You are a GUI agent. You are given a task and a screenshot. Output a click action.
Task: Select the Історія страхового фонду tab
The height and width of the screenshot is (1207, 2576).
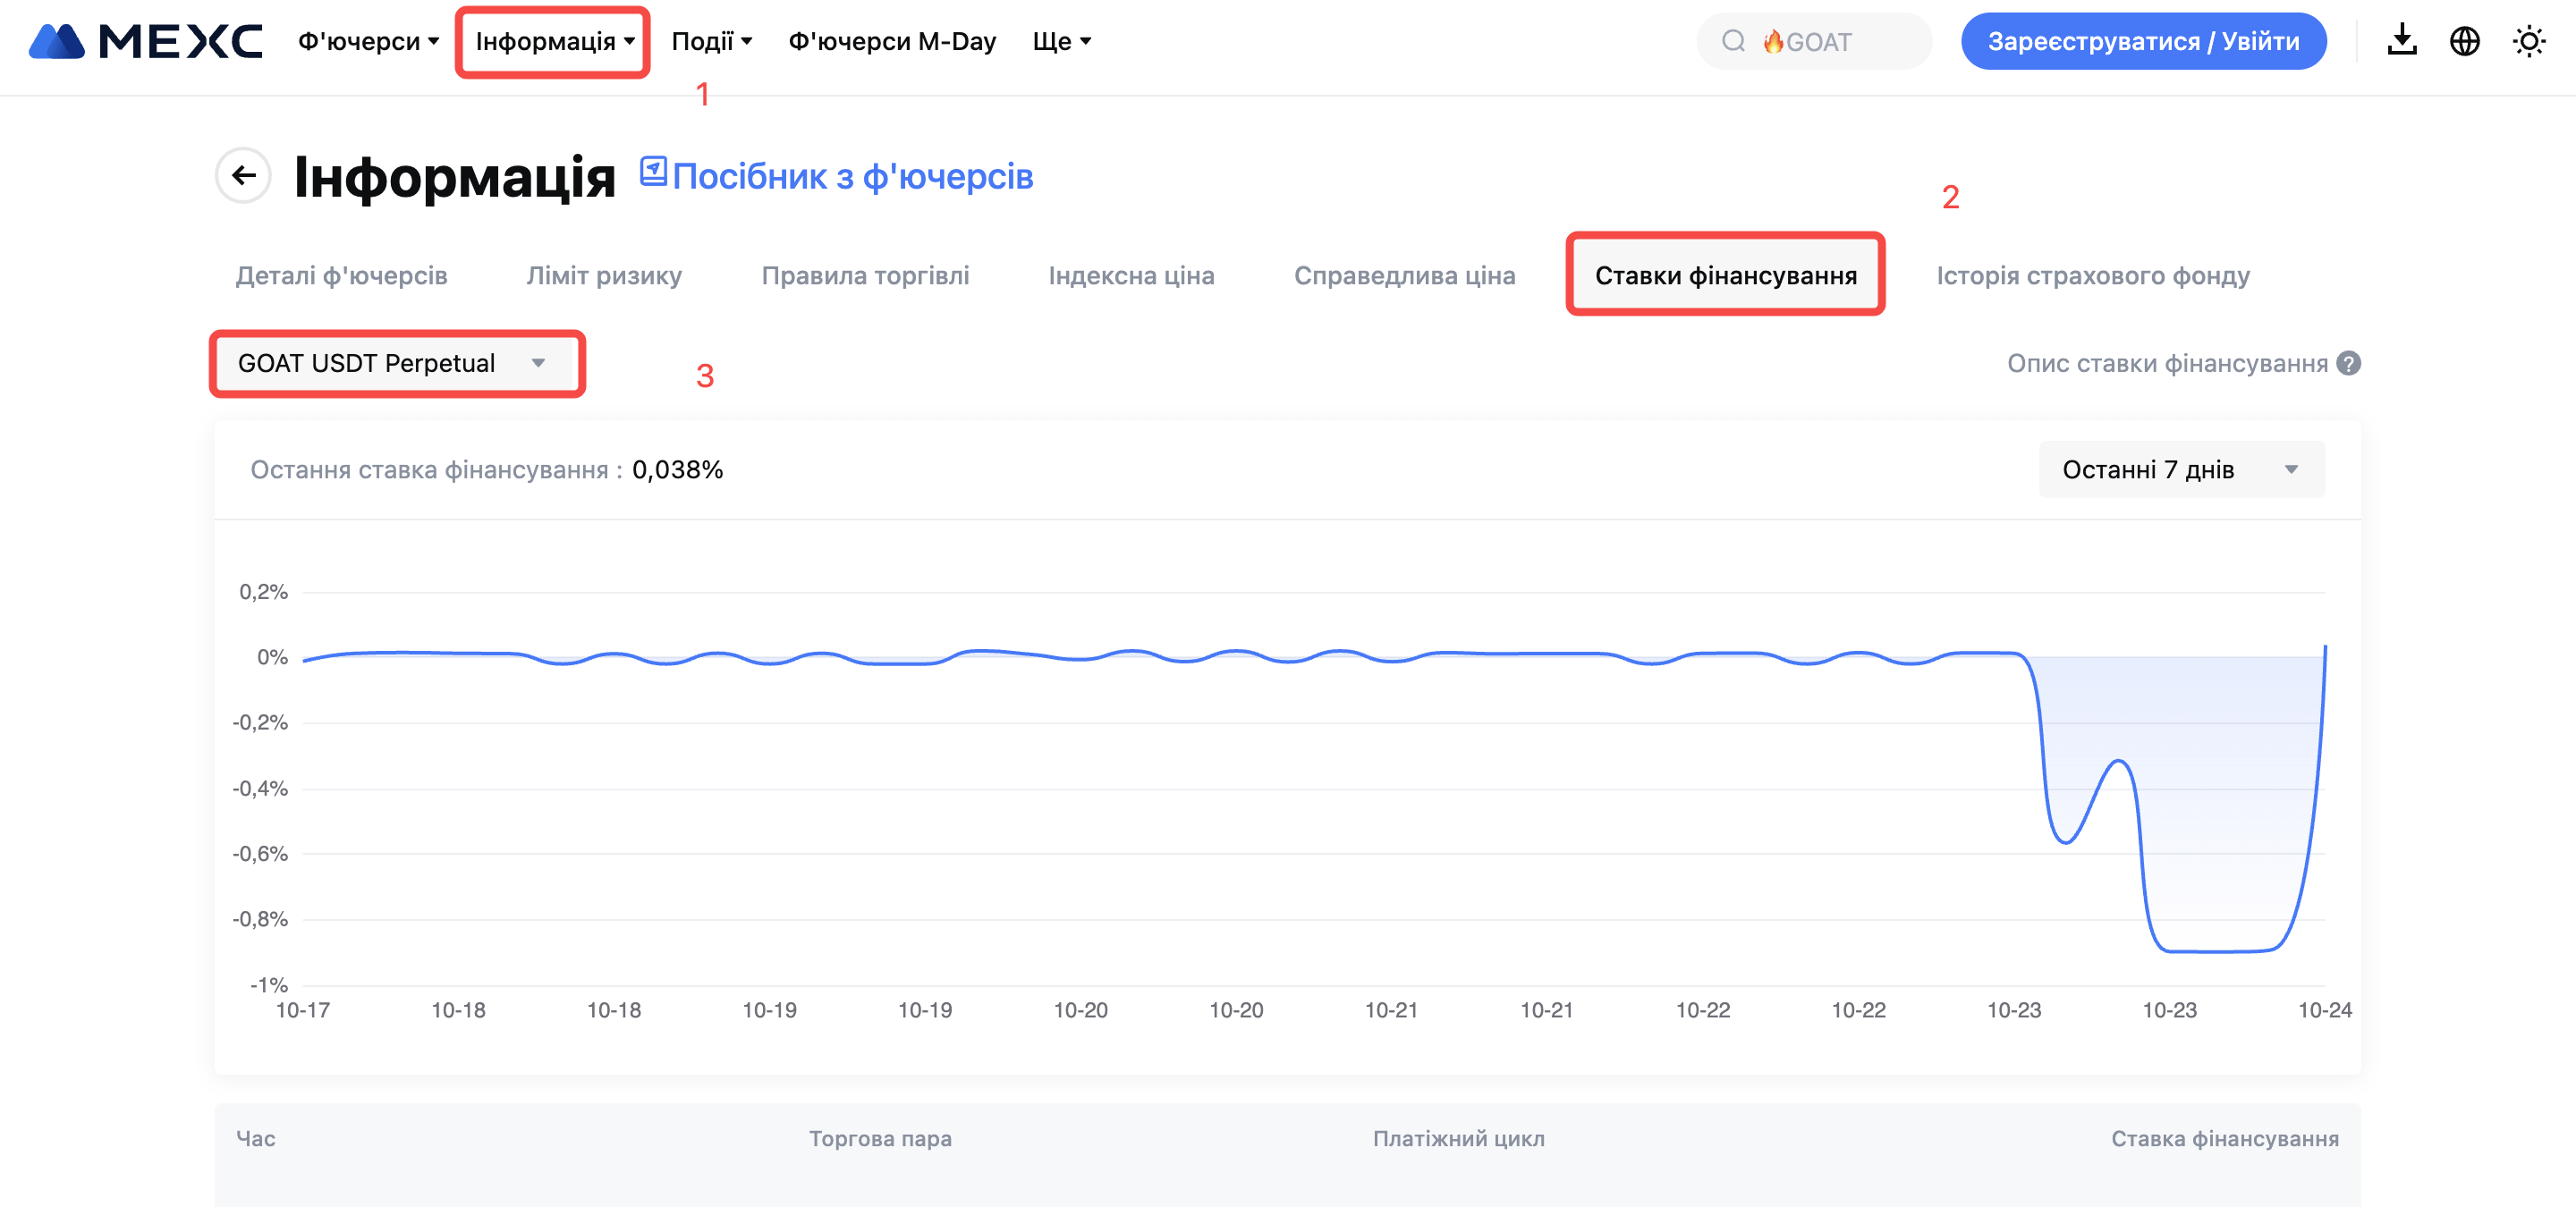tap(2092, 275)
